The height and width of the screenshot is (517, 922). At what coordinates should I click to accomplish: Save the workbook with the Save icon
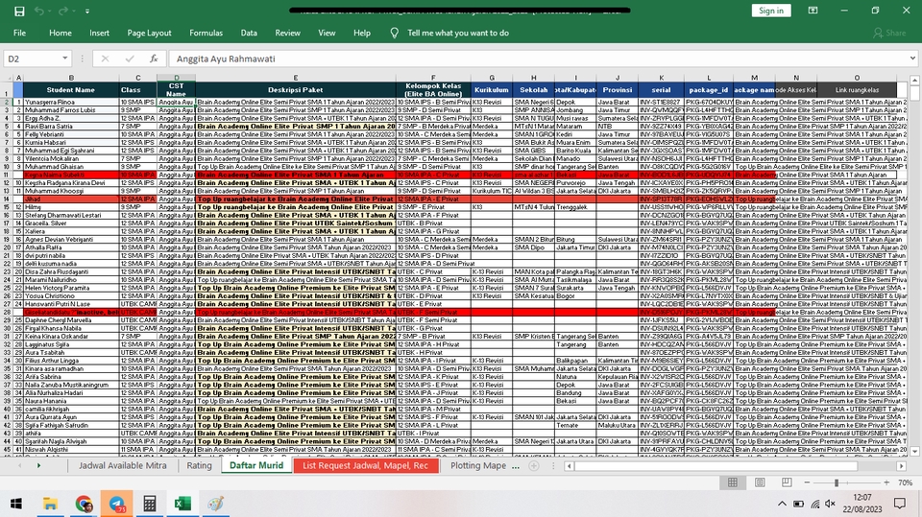click(x=19, y=12)
